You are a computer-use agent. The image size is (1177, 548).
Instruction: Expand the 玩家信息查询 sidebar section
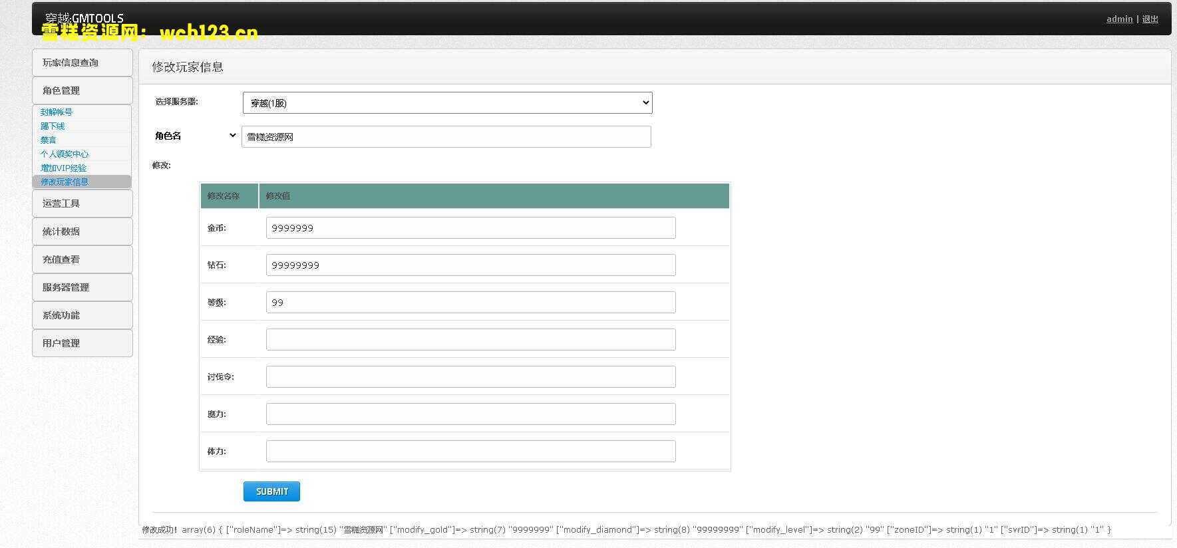tap(83, 63)
